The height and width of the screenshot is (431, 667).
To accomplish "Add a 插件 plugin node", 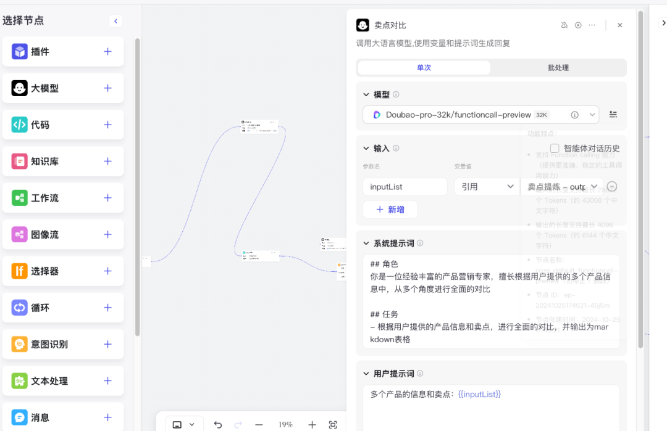I will pyautogui.click(x=107, y=51).
